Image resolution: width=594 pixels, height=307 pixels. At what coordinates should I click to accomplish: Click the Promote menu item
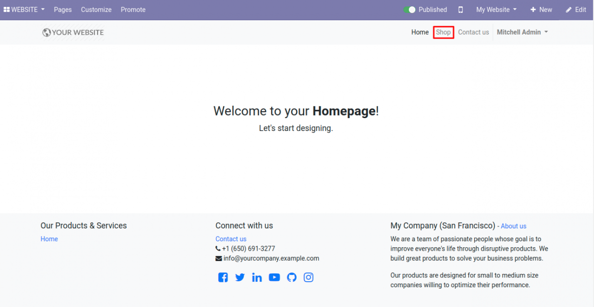133,9
